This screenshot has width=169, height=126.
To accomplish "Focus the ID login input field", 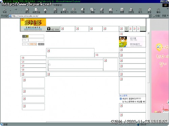I will (x=36, y=36).
